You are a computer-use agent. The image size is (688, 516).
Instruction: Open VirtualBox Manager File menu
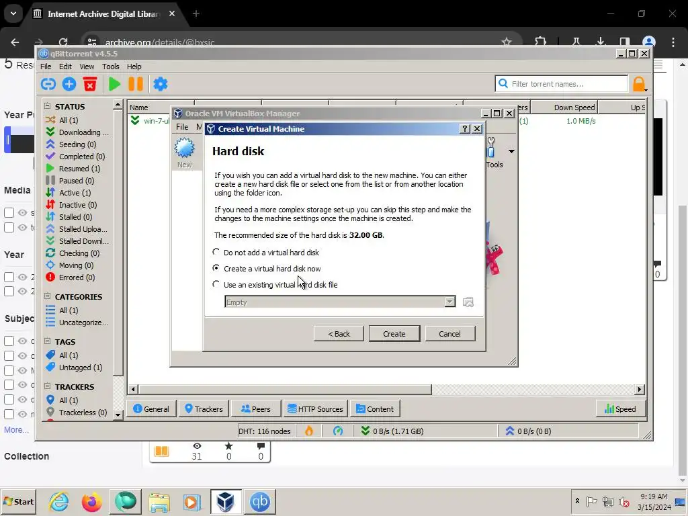pyautogui.click(x=182, y=127)
